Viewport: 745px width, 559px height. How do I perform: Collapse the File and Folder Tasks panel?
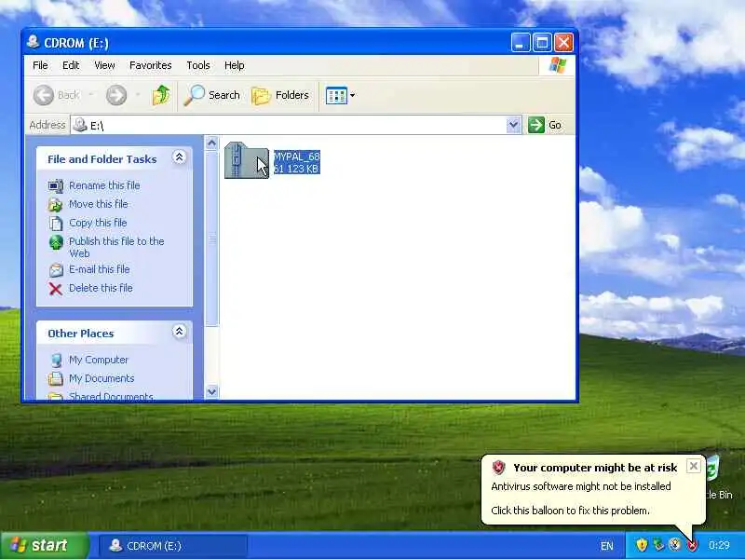click(179, 157)
